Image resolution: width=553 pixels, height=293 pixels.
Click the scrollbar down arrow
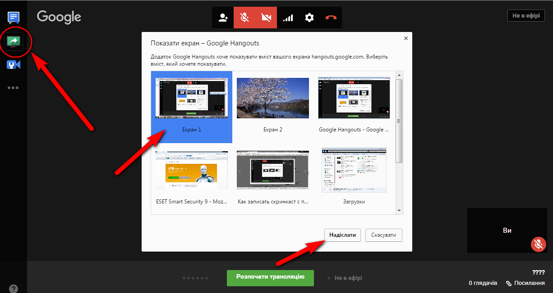pyautogui.click(x=399, y=210)
